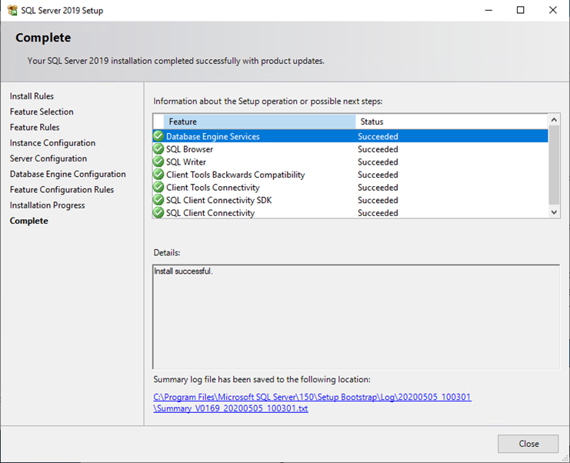Screen dimensions: 570x463
Task: Open the summary log file link
Action: pyautogui.click(x=312, y=402)
